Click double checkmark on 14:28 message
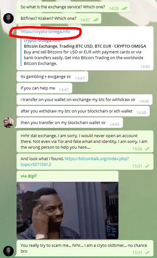The image size is (157, 258). coord(125,8)
